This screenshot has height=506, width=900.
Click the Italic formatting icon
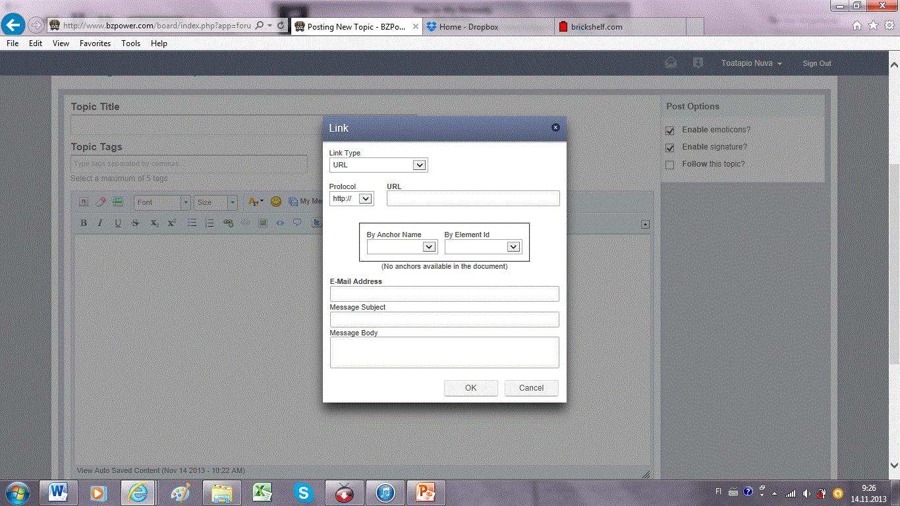click(100, 223)
